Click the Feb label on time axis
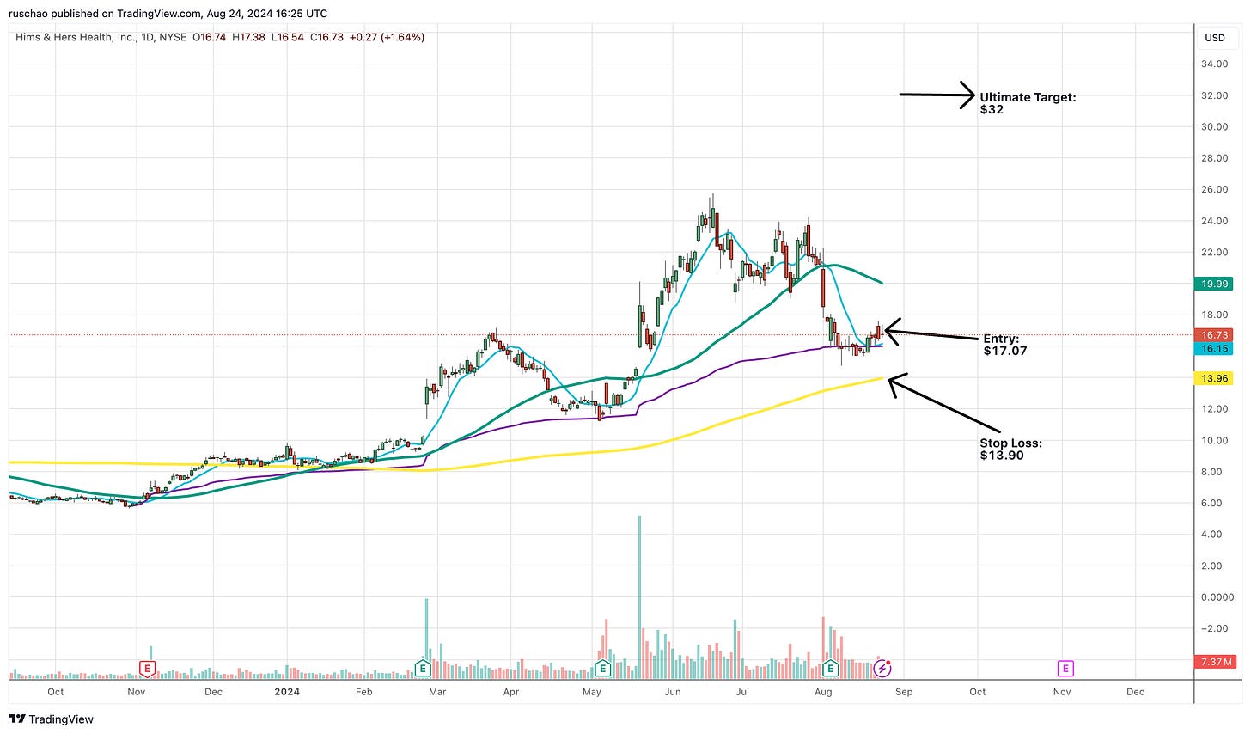This screenshot has width=1251, height=734. tap(363, 691)
